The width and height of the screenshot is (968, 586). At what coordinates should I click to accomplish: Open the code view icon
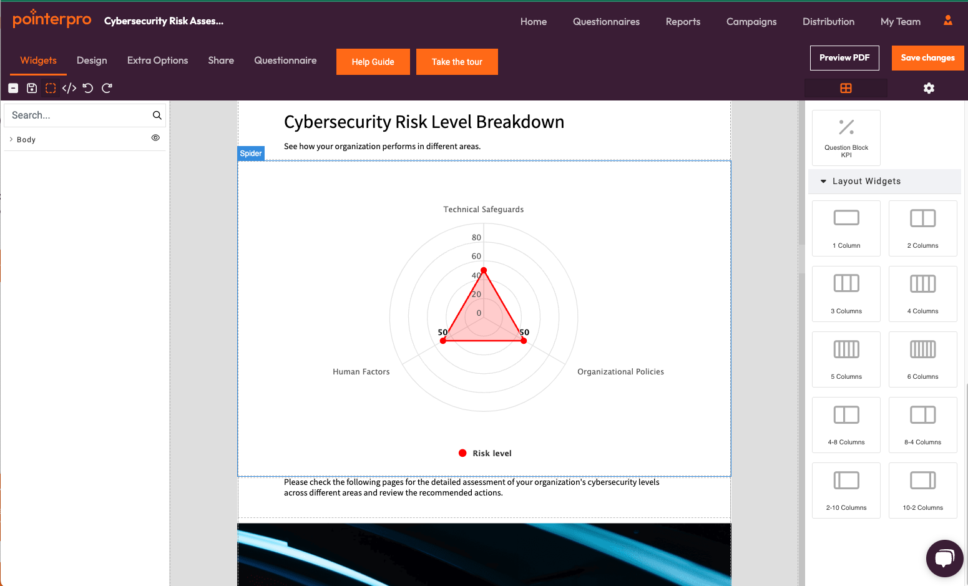[69, 88]
